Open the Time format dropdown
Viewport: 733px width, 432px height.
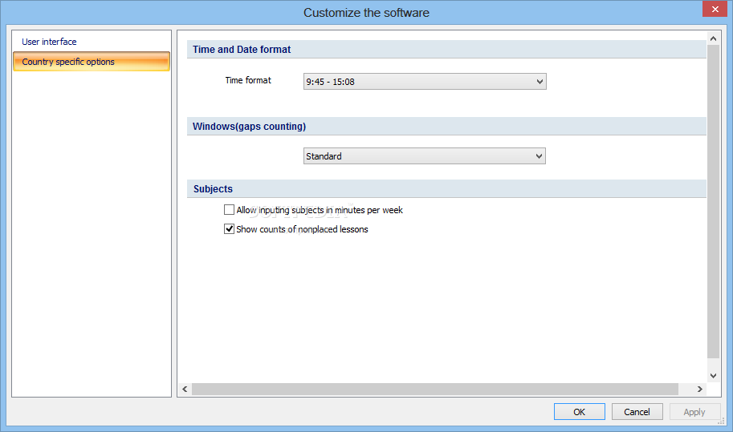[425, 82]
